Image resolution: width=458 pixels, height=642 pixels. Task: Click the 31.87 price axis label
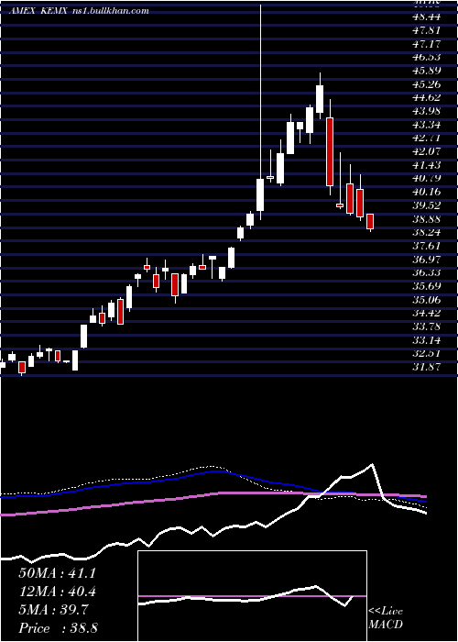(427, 367)
